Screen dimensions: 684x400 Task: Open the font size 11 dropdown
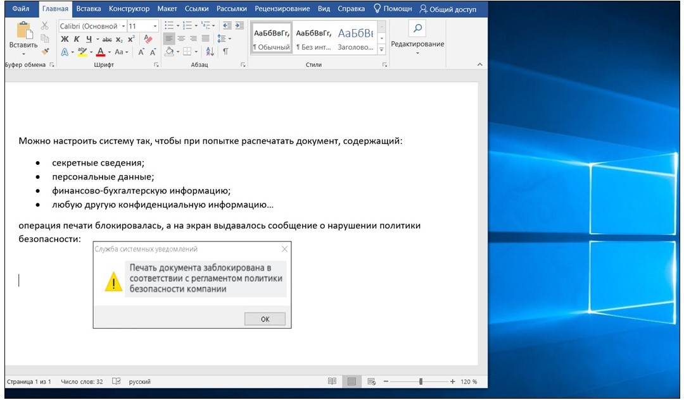point(155,26)
